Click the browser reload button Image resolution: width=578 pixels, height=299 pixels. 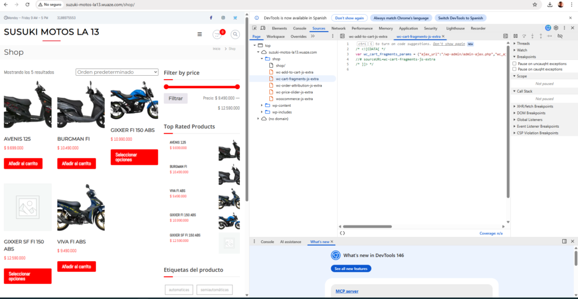tap(27, 5)
